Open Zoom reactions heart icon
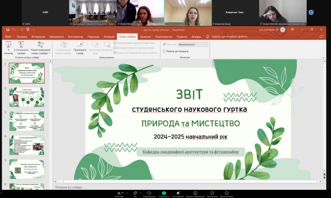The image size is (331, 198). click(x=149, y=193)
